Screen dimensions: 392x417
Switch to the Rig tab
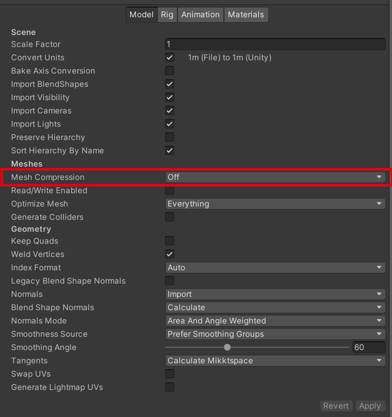[x=167, y=15]
